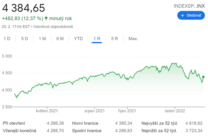Viewport: 208px width, 139px height.
Task: Open the 6 M range tab
Action: click(x=60, y=39)
